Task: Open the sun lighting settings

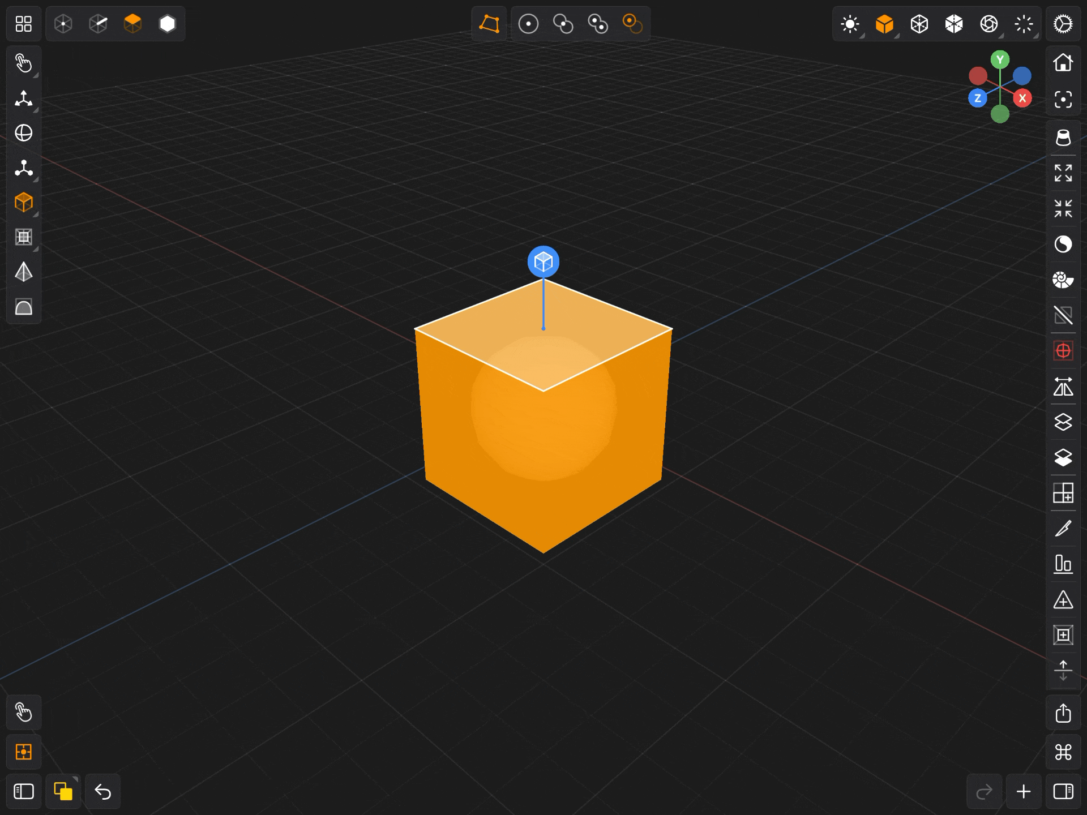Action: tap(850, 24)
